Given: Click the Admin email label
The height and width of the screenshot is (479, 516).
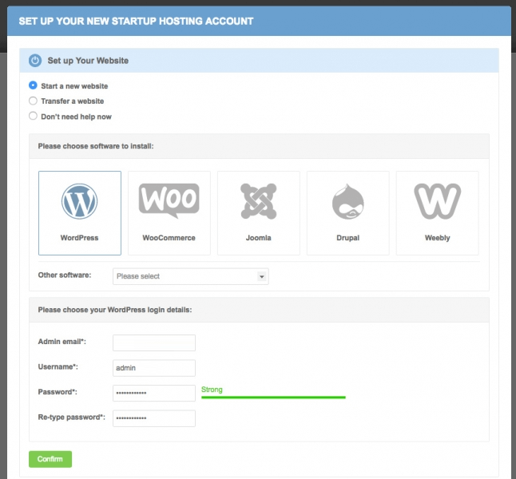Looking at the screenshot, I should pyautogui.click(x=62, y=342).
